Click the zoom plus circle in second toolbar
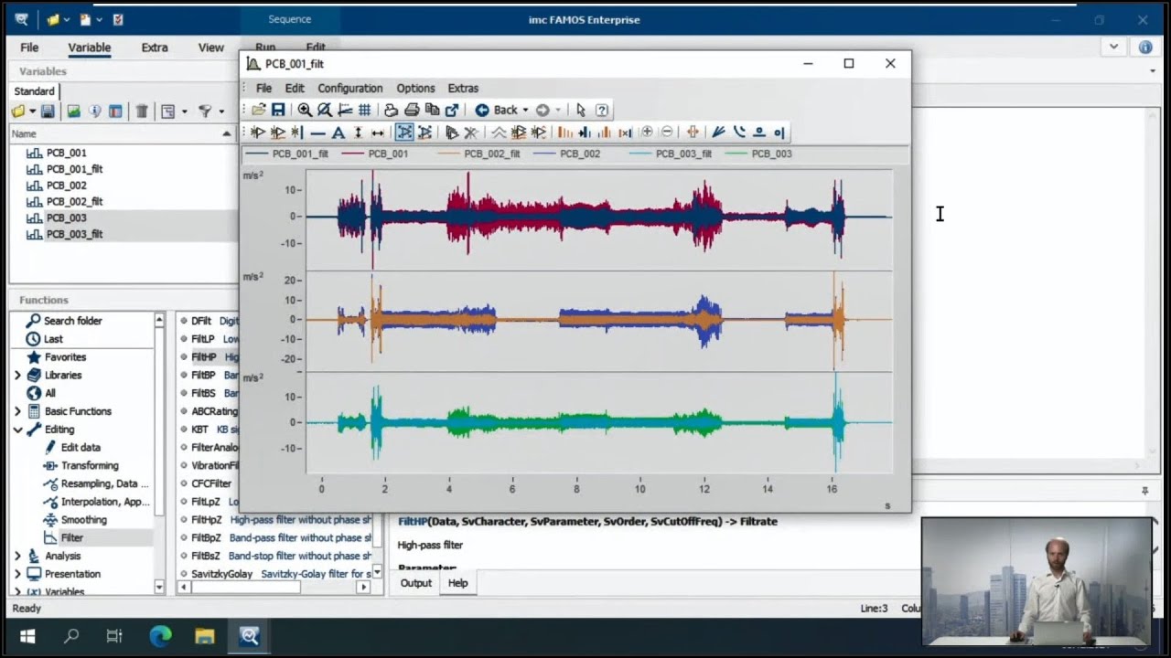 (647, 133)
